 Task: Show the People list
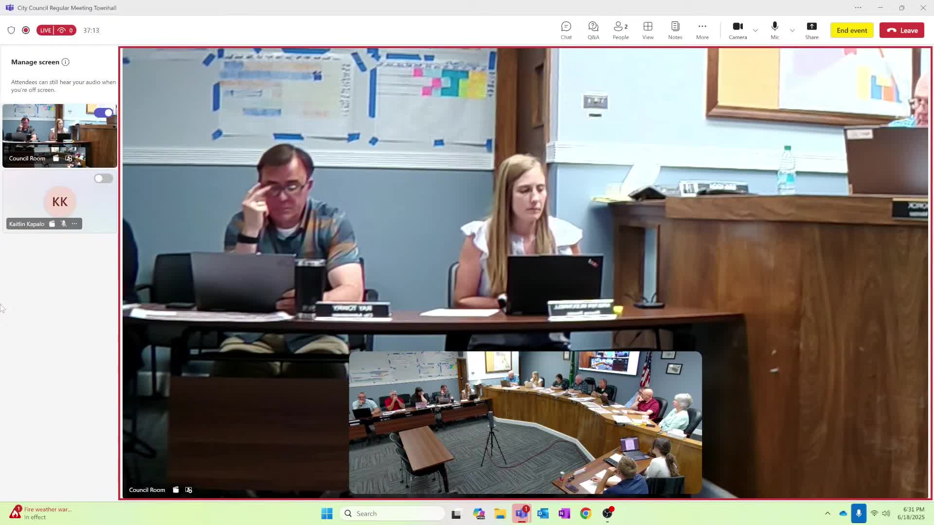click(620, 30)
